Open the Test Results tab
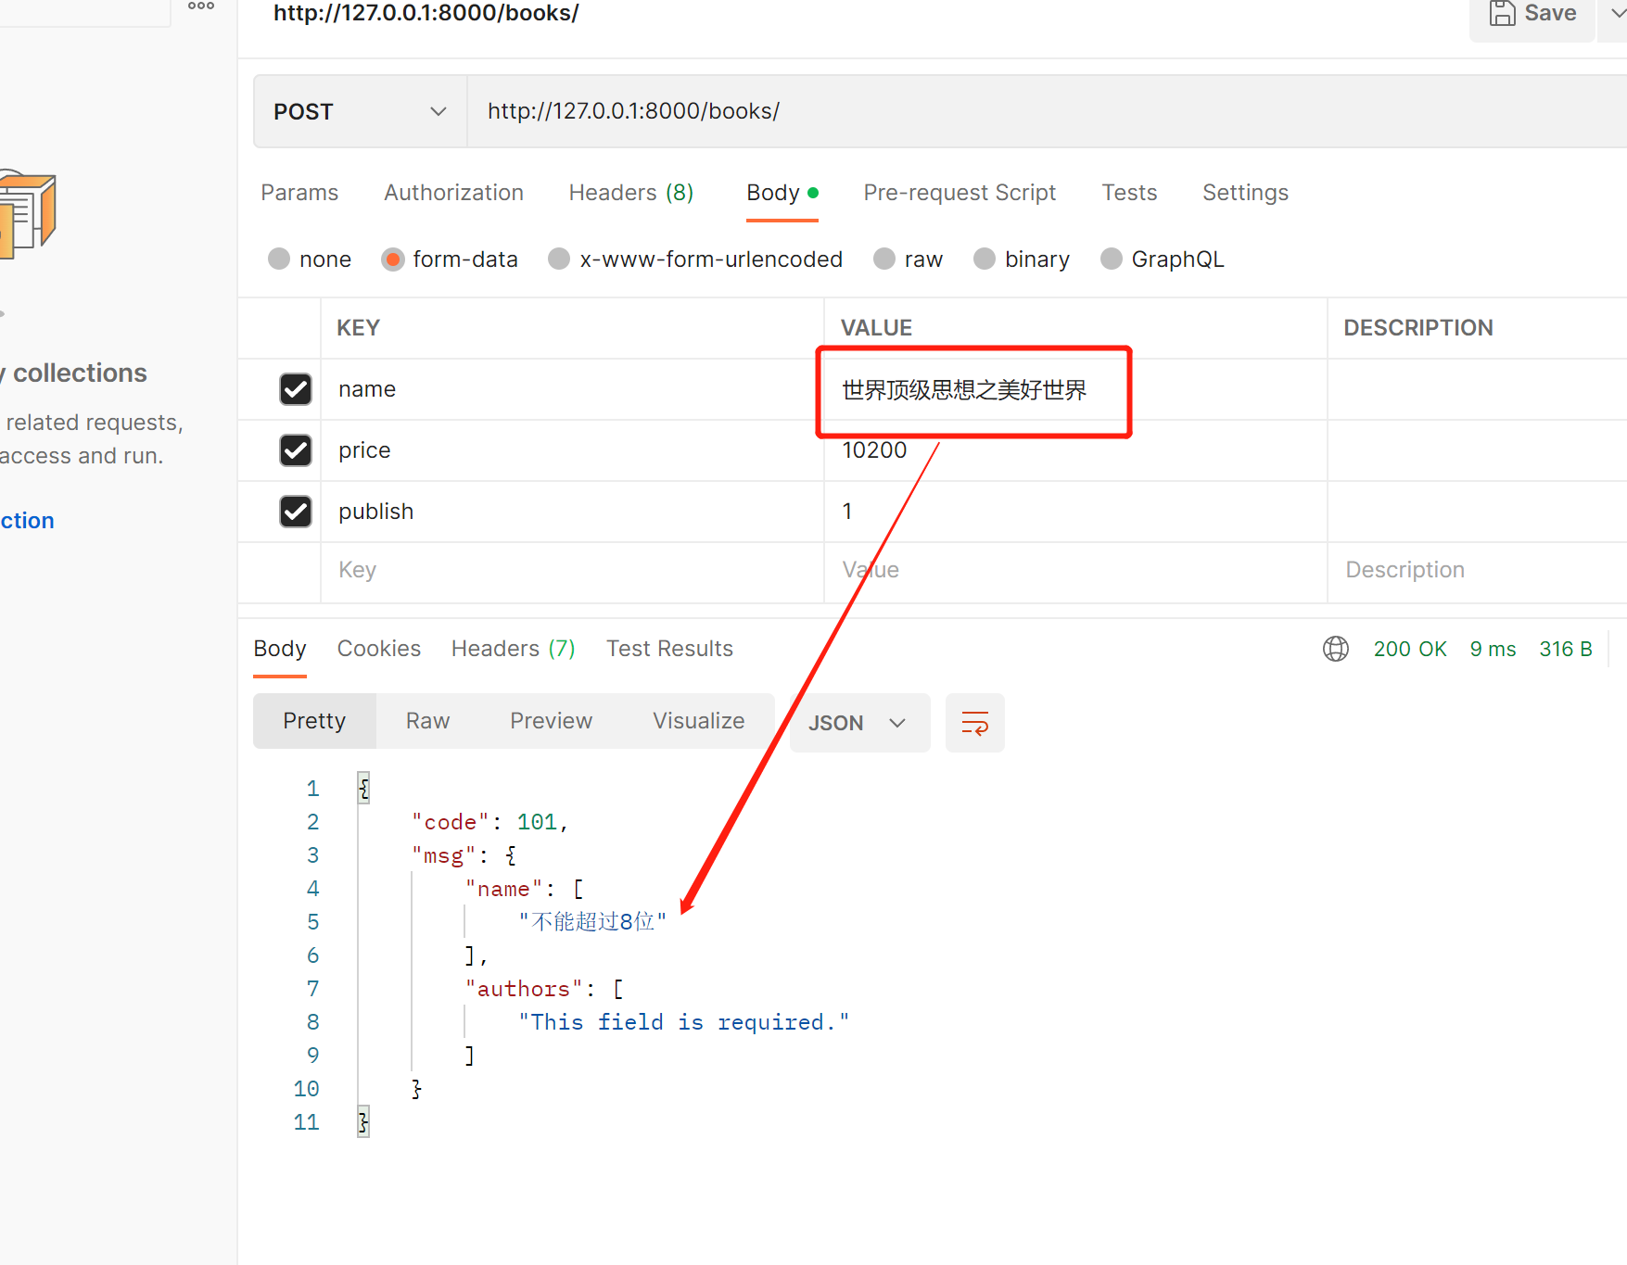The height and width of the screenshot is (1265, 1627). click(669, 649)
